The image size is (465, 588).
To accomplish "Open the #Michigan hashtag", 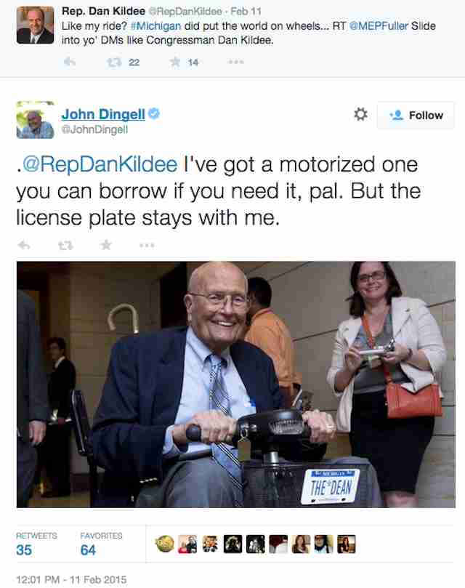I will [x=155, y=26].
